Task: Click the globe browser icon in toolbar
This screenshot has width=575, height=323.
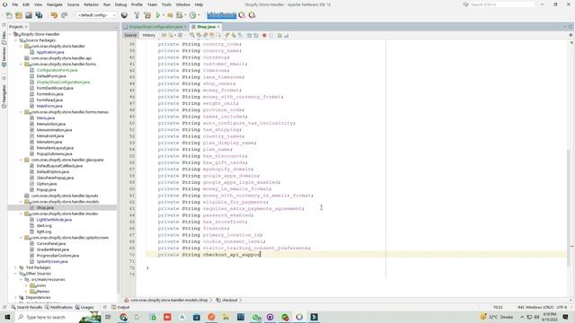Action: pyautogui.click(x=124, y=15)
